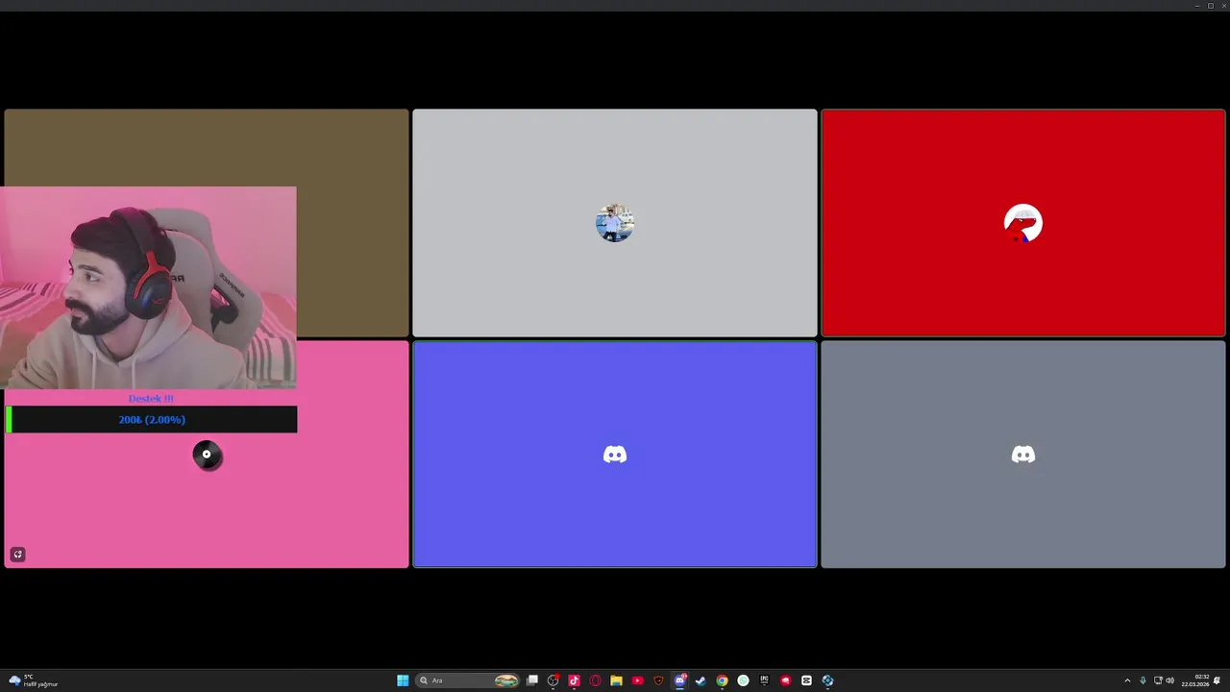Click the 200₺ (2.00%) donation progress bar
Screen dimensions: 1230x692
pyautogui.click(x=152, y=419)
